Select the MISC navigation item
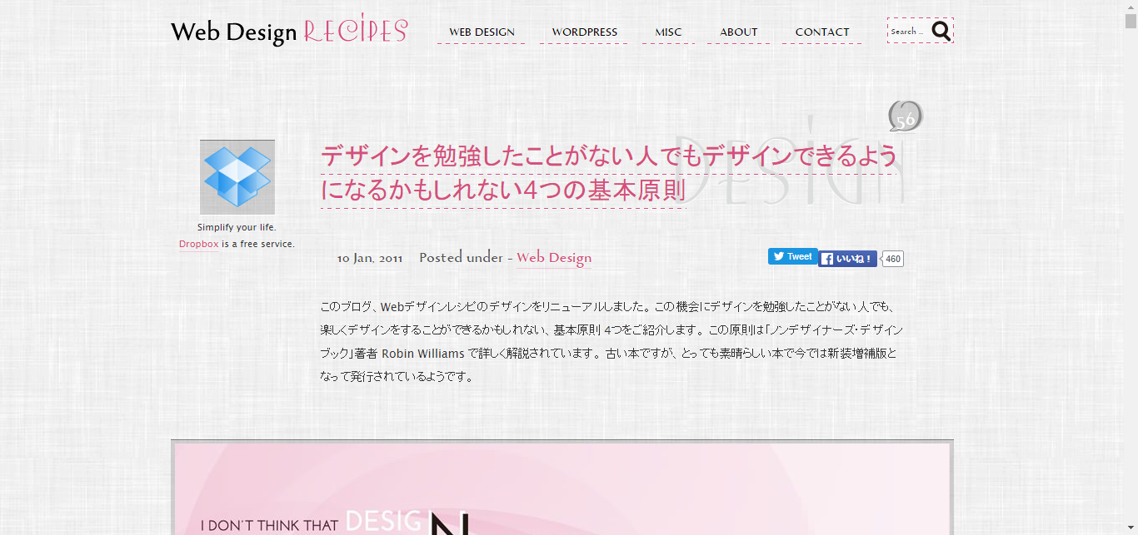 click(x=668, y=32)
